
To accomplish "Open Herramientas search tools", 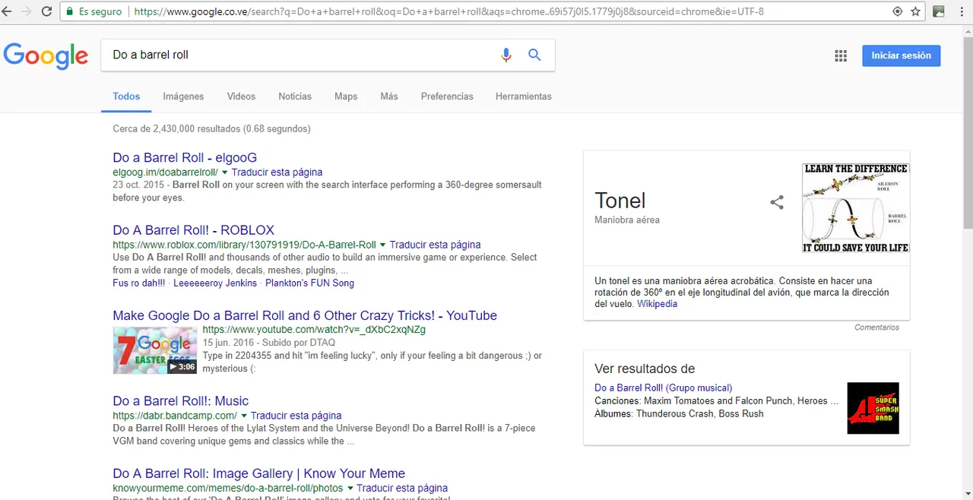I will tap(524, 97).
